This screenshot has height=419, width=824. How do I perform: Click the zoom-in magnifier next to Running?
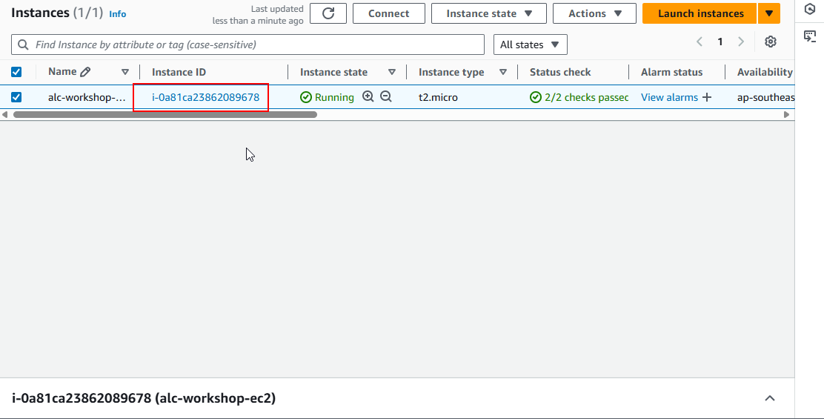click(x=368, y=97)
